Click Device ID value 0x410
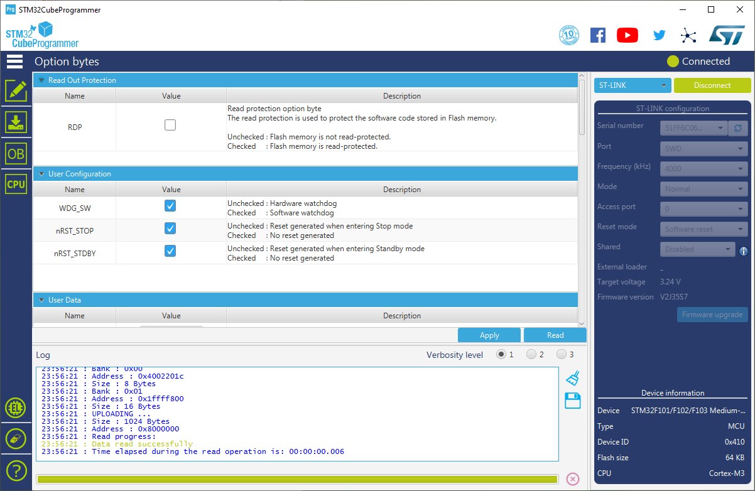 pyautogui.click(x=734, y=442)
